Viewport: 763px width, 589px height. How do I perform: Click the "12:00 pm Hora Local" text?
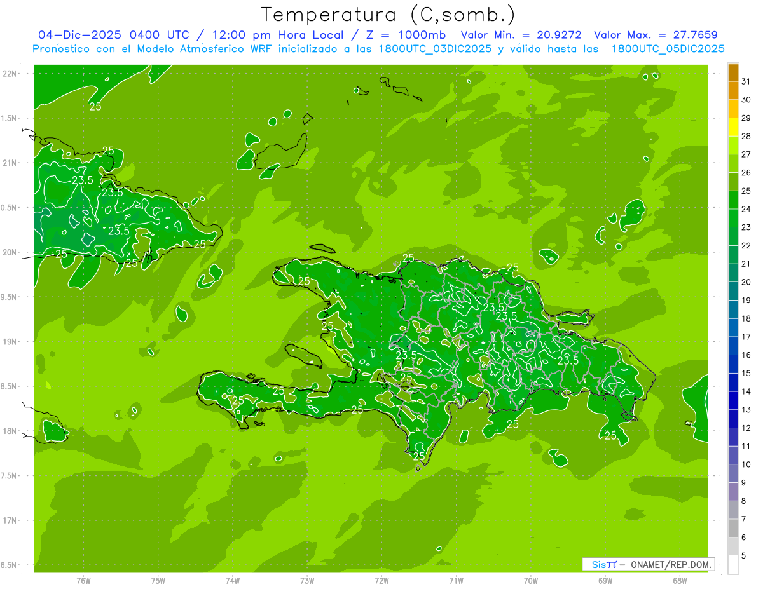(x=277, y=35)
